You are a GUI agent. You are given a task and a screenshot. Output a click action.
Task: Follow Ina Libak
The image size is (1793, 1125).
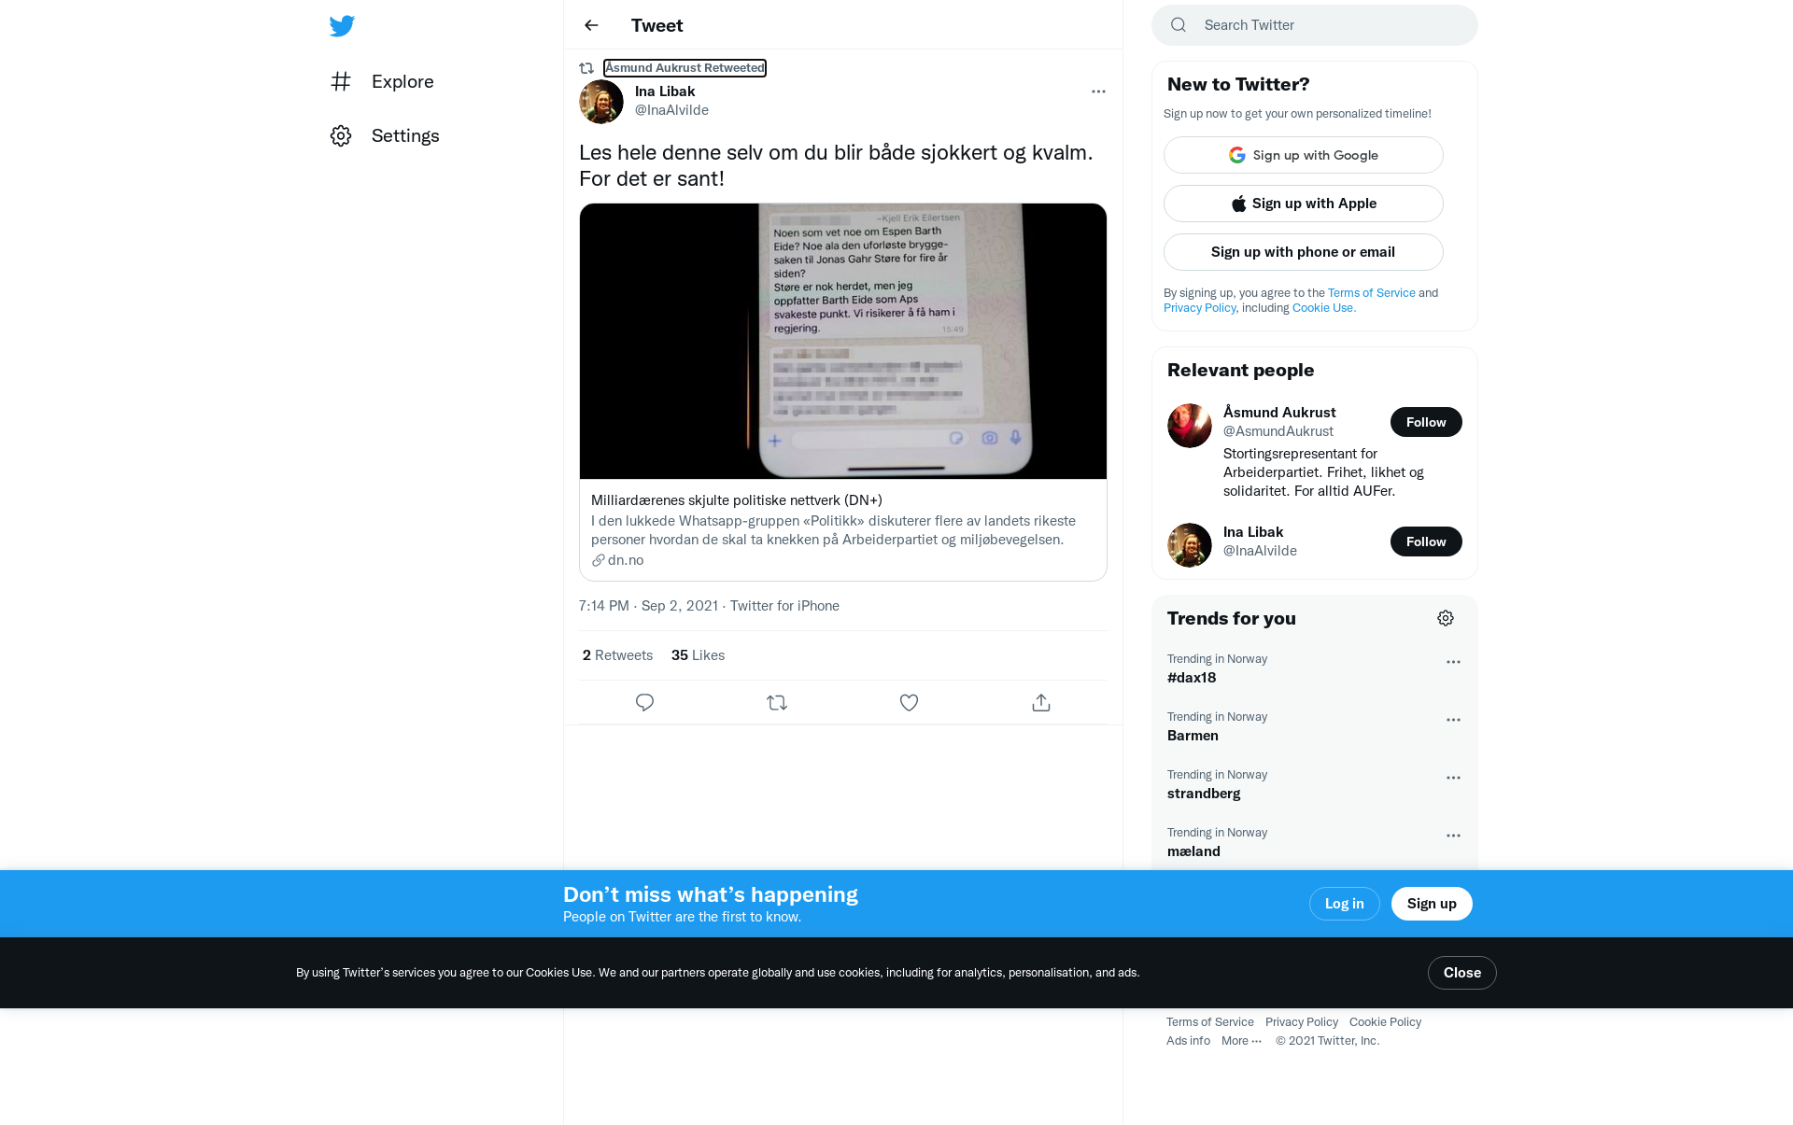pos(1426,541)
